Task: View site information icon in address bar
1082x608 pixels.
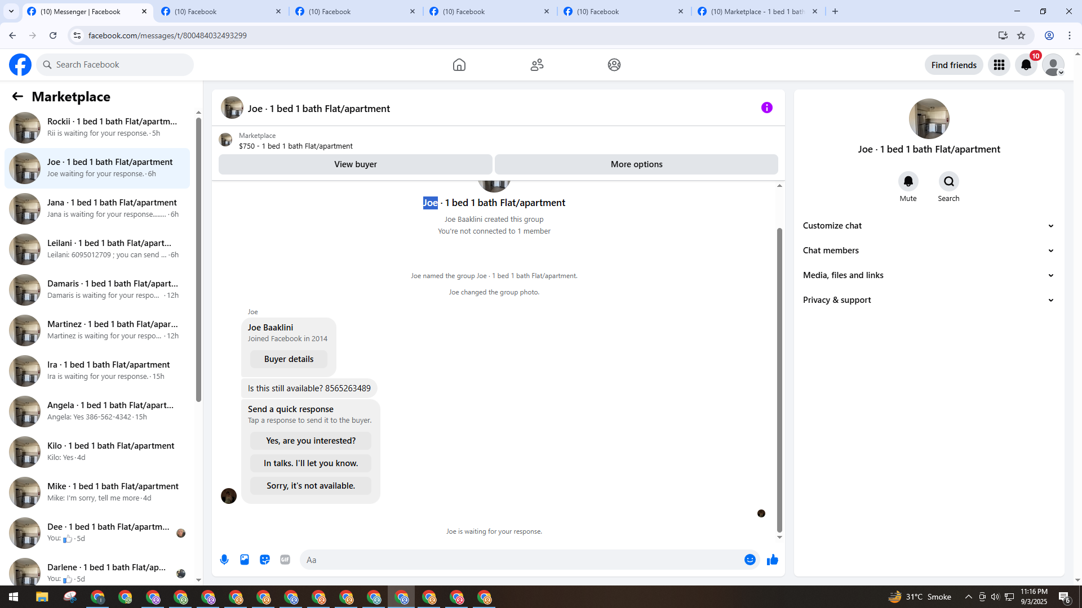Action: pyautogui.click(x=77, y=35)
